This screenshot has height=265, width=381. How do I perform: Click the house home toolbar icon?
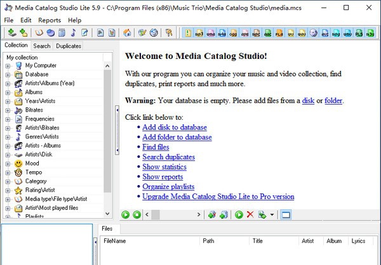[127, 32]
